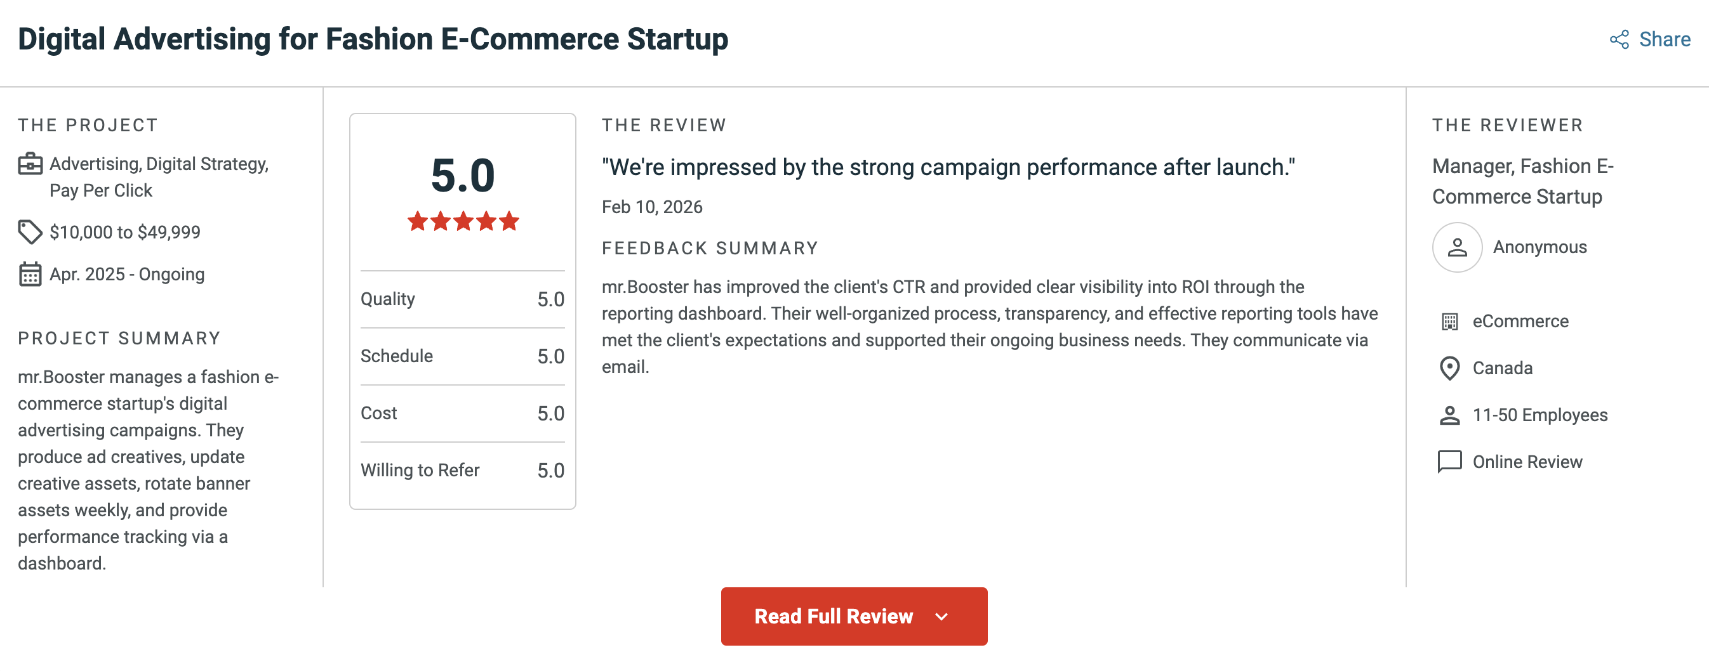Click the briefcase services icon
Screen dimensions: 1709x671
[30, 164]
